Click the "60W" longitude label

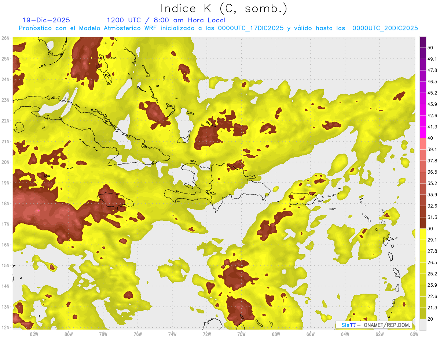[x=414, y=334]
